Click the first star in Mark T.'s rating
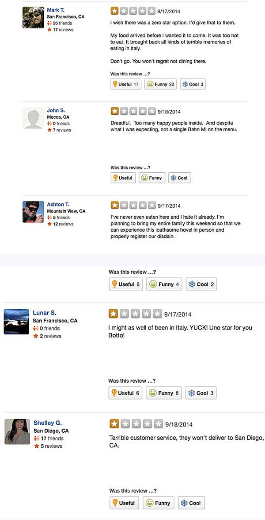 pos(114,11)
